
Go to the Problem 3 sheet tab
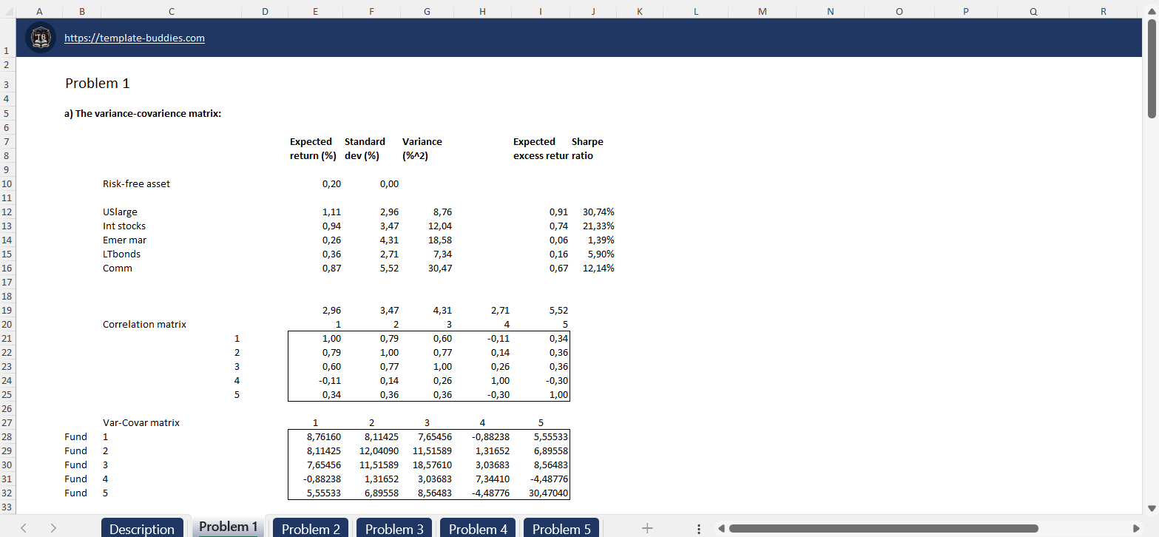tap(394, 528)
